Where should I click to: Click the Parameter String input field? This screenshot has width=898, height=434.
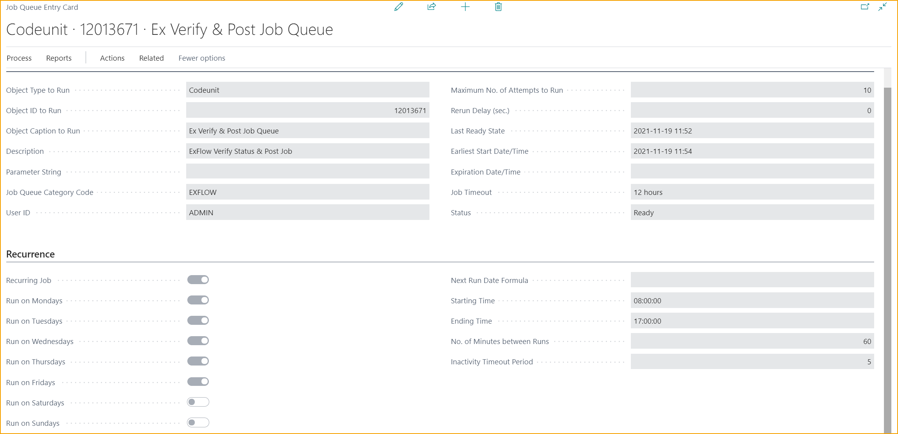307,171
